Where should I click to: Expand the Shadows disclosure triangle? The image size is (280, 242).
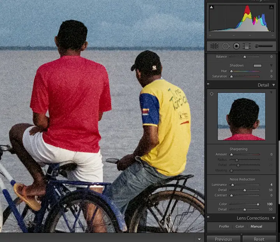point(271,66)
